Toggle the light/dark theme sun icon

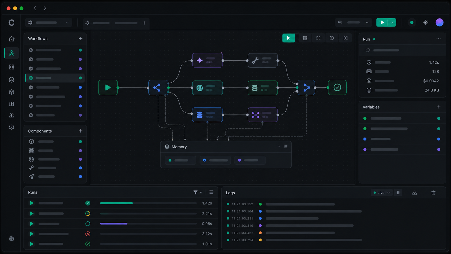[426, 22]
